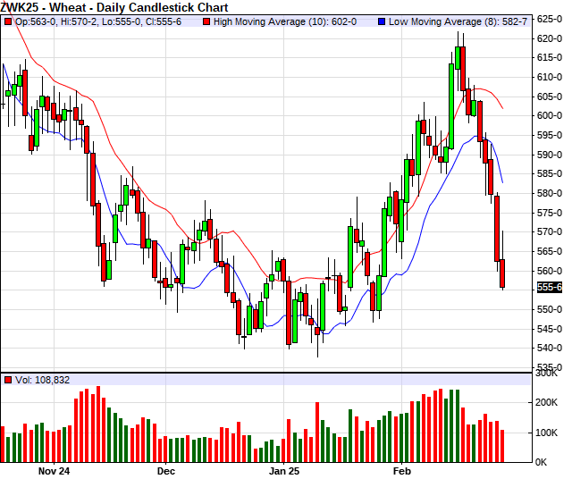This screenshot has height=479, width=572.
Task: Select the Dec date axis label
Action: (x=166, y=468)
